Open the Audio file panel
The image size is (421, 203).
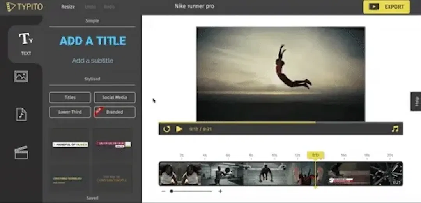pyautogui.click(x=21, y=114)
